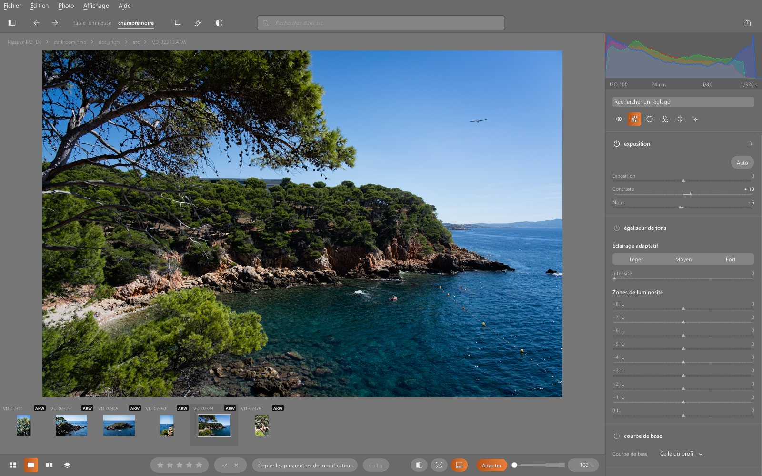The width and height of the screenshot is (762, 476).
Task: Open the Photo menu
Action: click(x=66, y=6)
